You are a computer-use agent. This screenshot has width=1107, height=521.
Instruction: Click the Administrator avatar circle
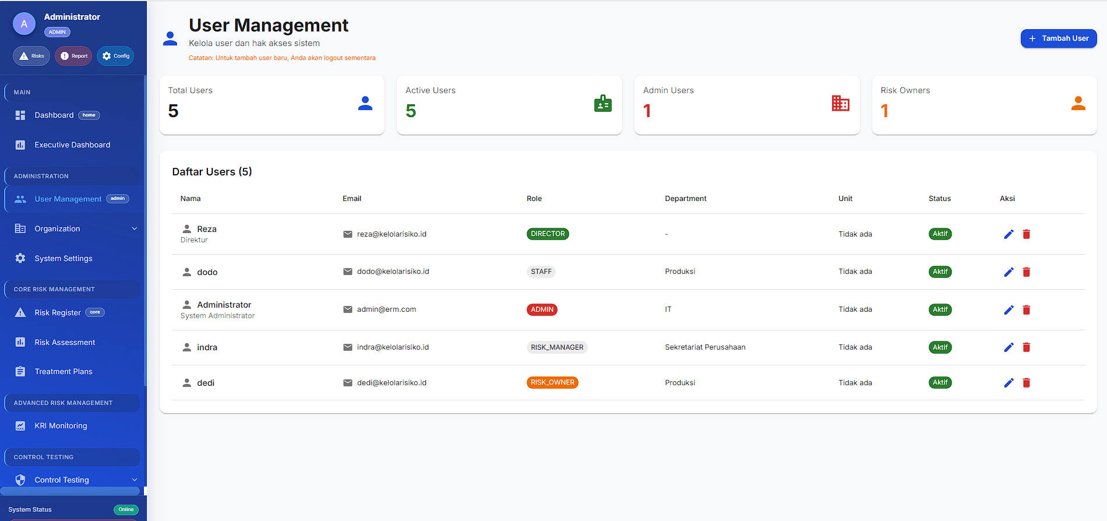(x=24, y=24)
